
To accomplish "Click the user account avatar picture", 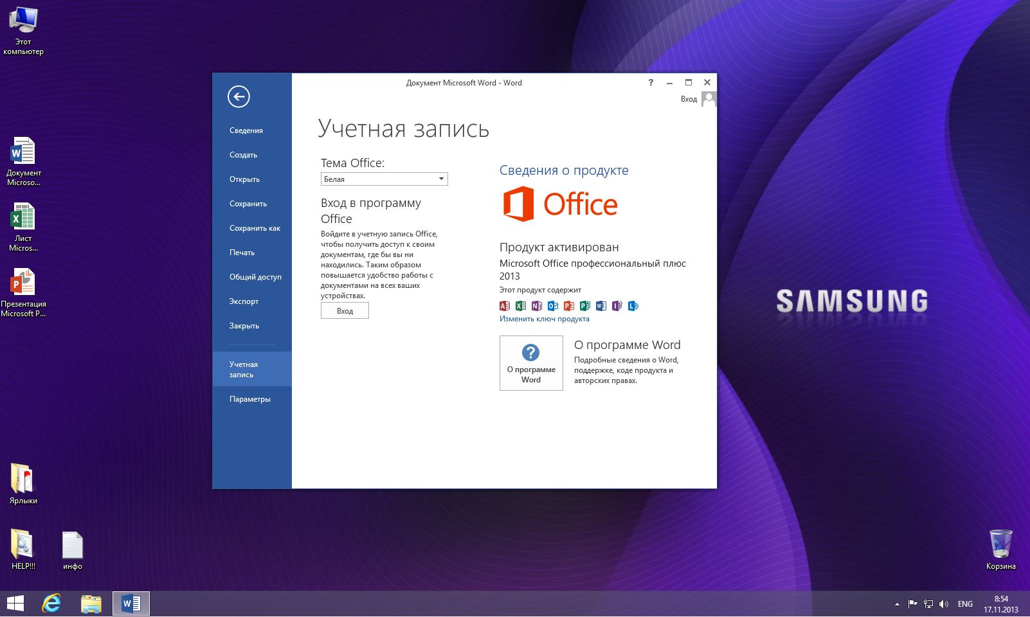I will [x=709, y=99].
